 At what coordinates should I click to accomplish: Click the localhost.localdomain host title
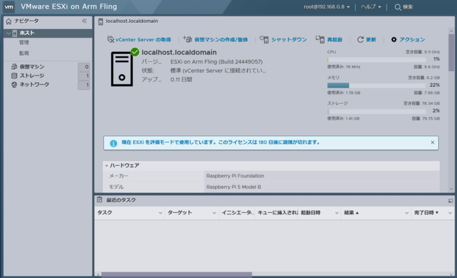pos(179,52)
